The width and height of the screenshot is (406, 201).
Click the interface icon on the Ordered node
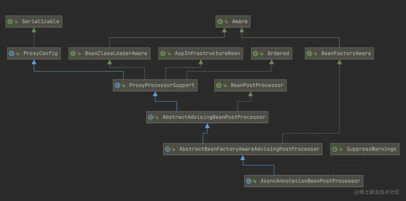click(256, 53)
